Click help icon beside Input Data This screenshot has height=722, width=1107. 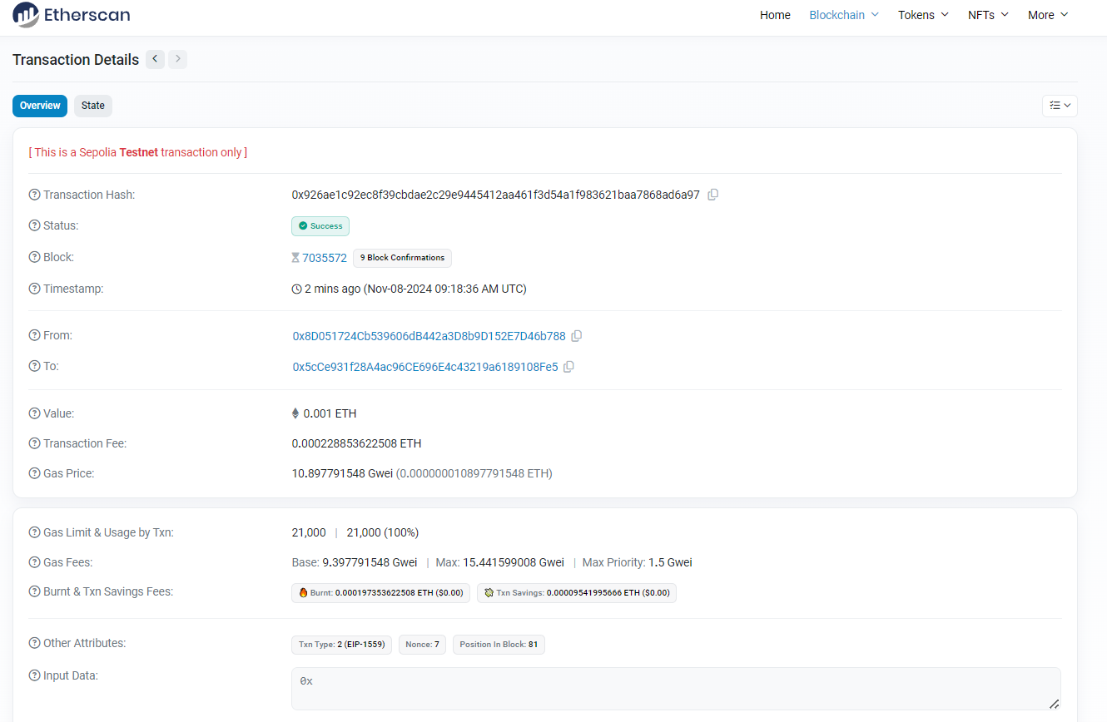pyautogui.click(x=34, y=675)
